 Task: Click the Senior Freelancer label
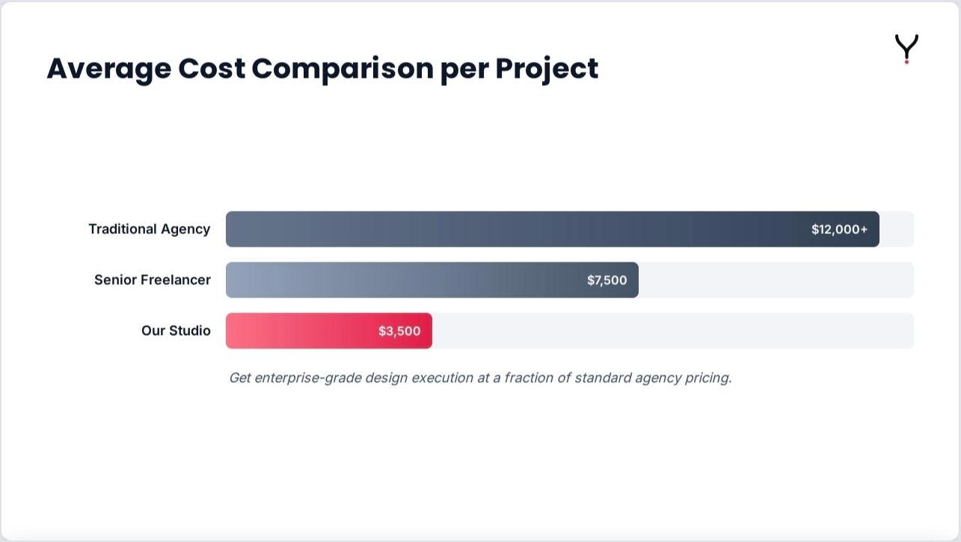(x=153, y=280)
